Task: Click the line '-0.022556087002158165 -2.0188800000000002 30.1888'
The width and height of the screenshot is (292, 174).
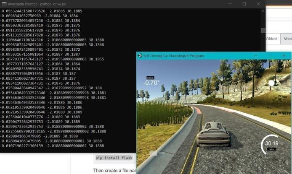Action: coord(53,132)
